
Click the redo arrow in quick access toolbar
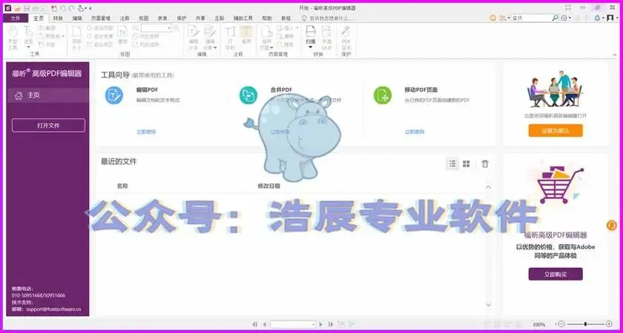71,8
